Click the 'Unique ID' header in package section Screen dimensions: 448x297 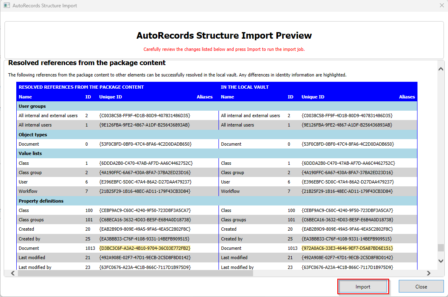coord(111,97)
